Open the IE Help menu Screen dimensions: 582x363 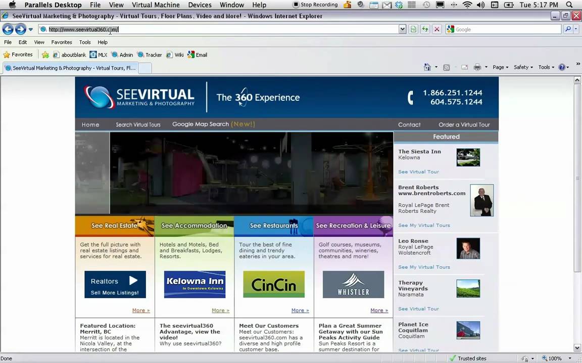[103, 42]
